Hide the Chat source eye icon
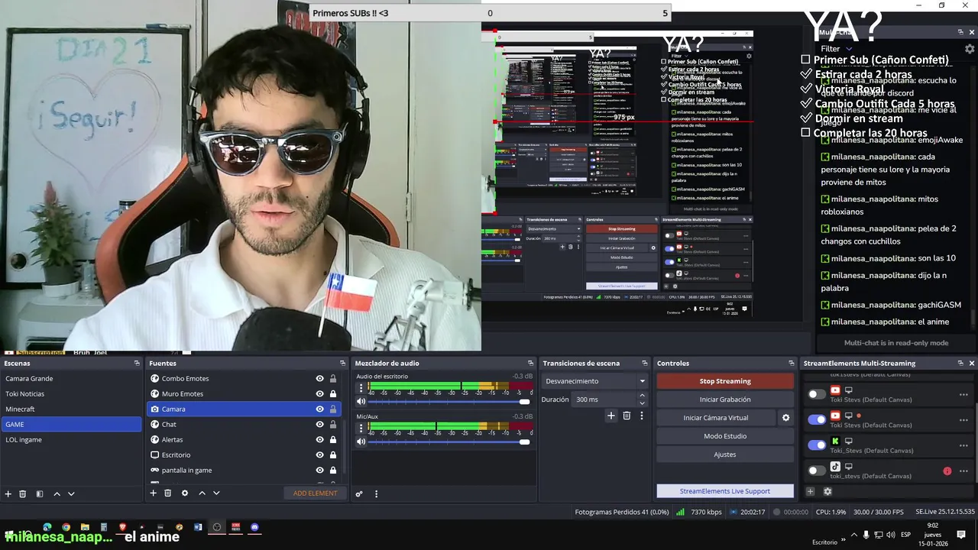The image size is (978, 550). tap(319, 424)
